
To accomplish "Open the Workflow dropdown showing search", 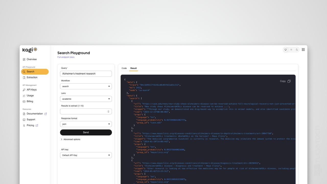I will (x=86, y=86).
